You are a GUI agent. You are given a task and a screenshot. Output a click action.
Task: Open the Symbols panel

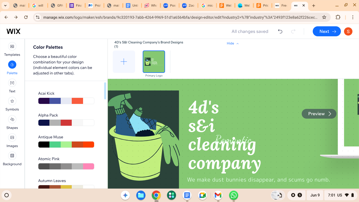point(12,101)
